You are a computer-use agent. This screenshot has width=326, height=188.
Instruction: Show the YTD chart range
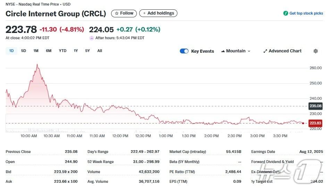click(62, 51)
